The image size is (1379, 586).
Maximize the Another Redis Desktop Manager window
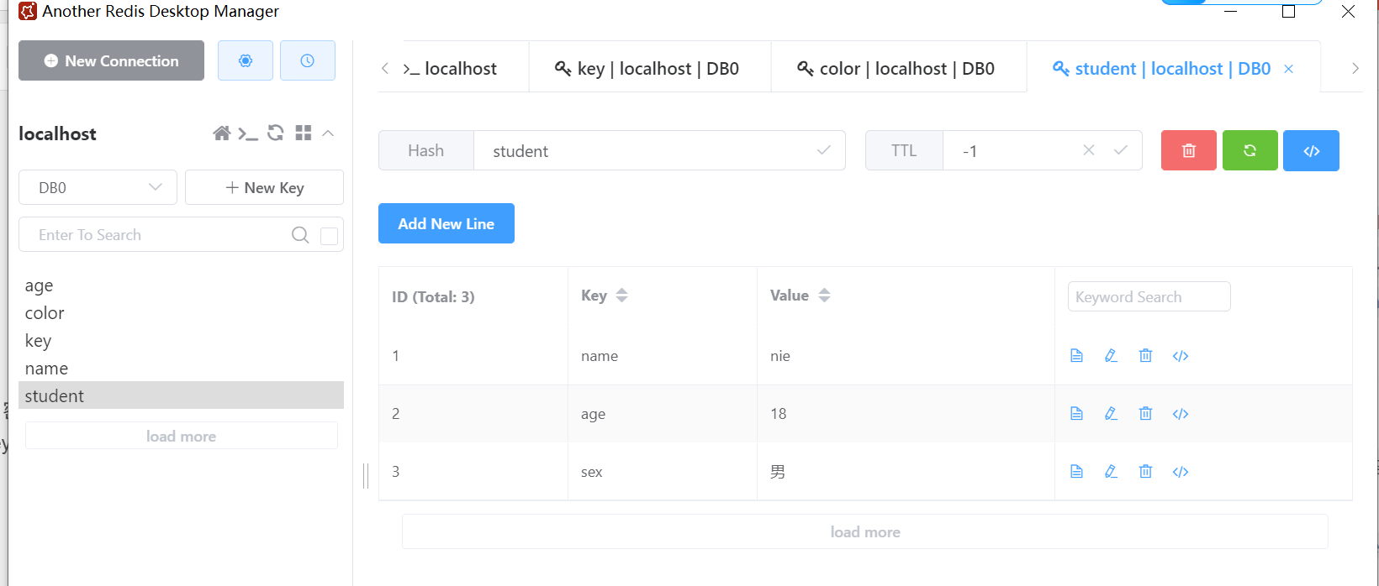[x=1288, y=11]
